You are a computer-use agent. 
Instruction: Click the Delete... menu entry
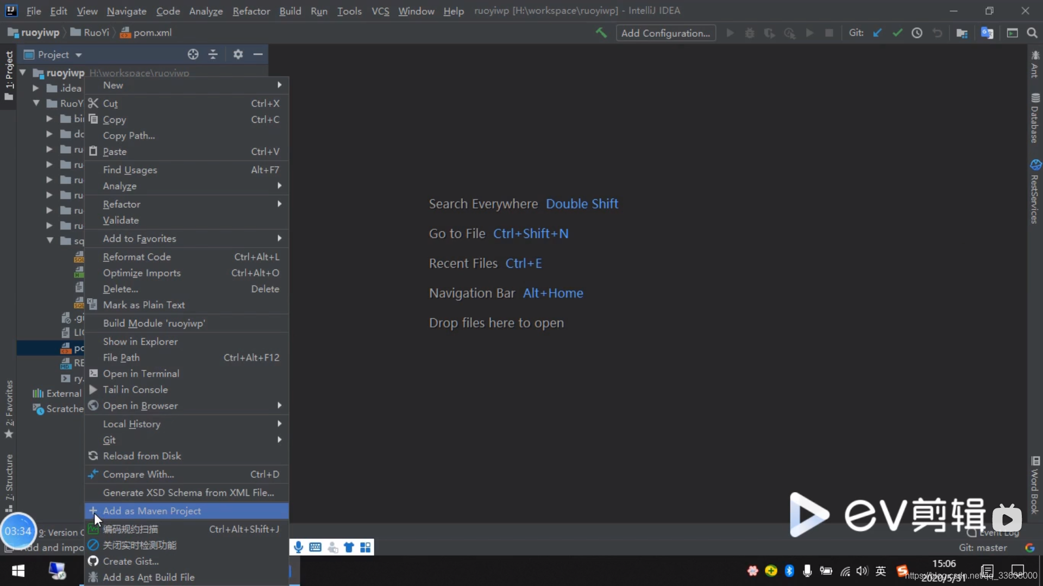(x=187, y=289)
